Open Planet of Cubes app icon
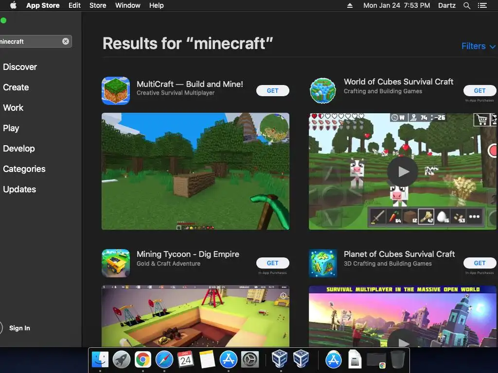This screenshot has width=498, height=373. [323, 263]
